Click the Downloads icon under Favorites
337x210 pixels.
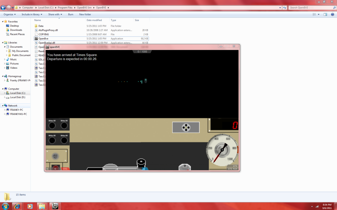8,30
